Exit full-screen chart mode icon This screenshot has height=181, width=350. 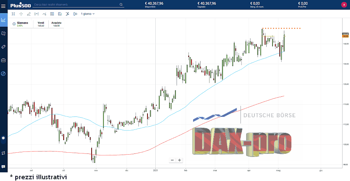point(13,14)
